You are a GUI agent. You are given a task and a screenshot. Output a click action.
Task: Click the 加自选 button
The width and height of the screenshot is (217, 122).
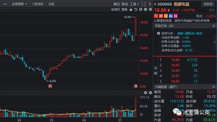click(x=208, y=4)
